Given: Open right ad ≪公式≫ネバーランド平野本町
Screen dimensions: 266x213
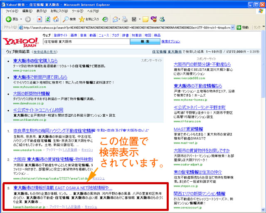Looking at the screenshot, I should pyautogui.click(x=199, y=108).
